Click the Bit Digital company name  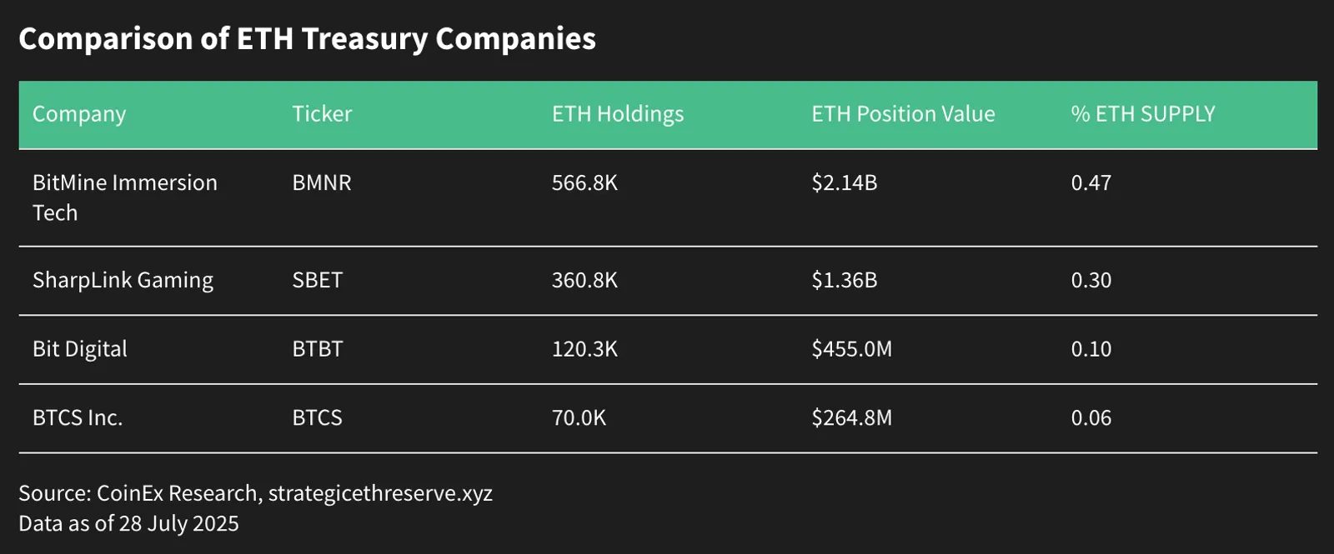[x=80, y=349]
